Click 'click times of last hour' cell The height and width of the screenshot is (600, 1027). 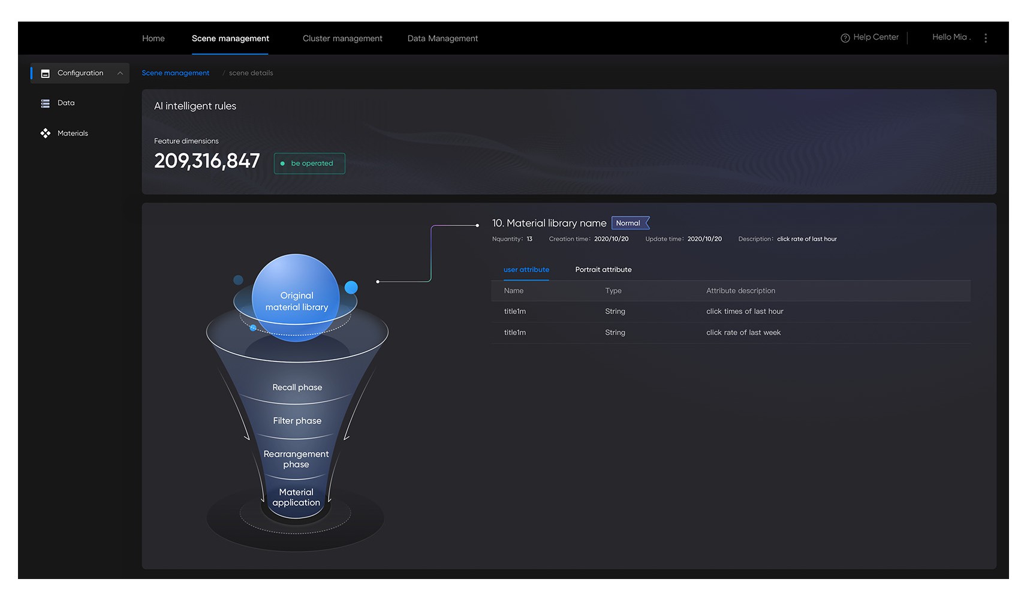click(745, 312)
